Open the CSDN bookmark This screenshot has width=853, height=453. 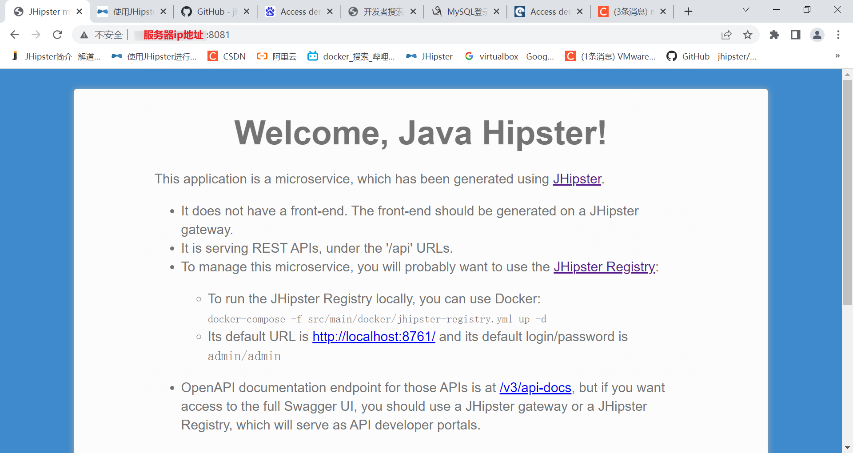(227, 56)
